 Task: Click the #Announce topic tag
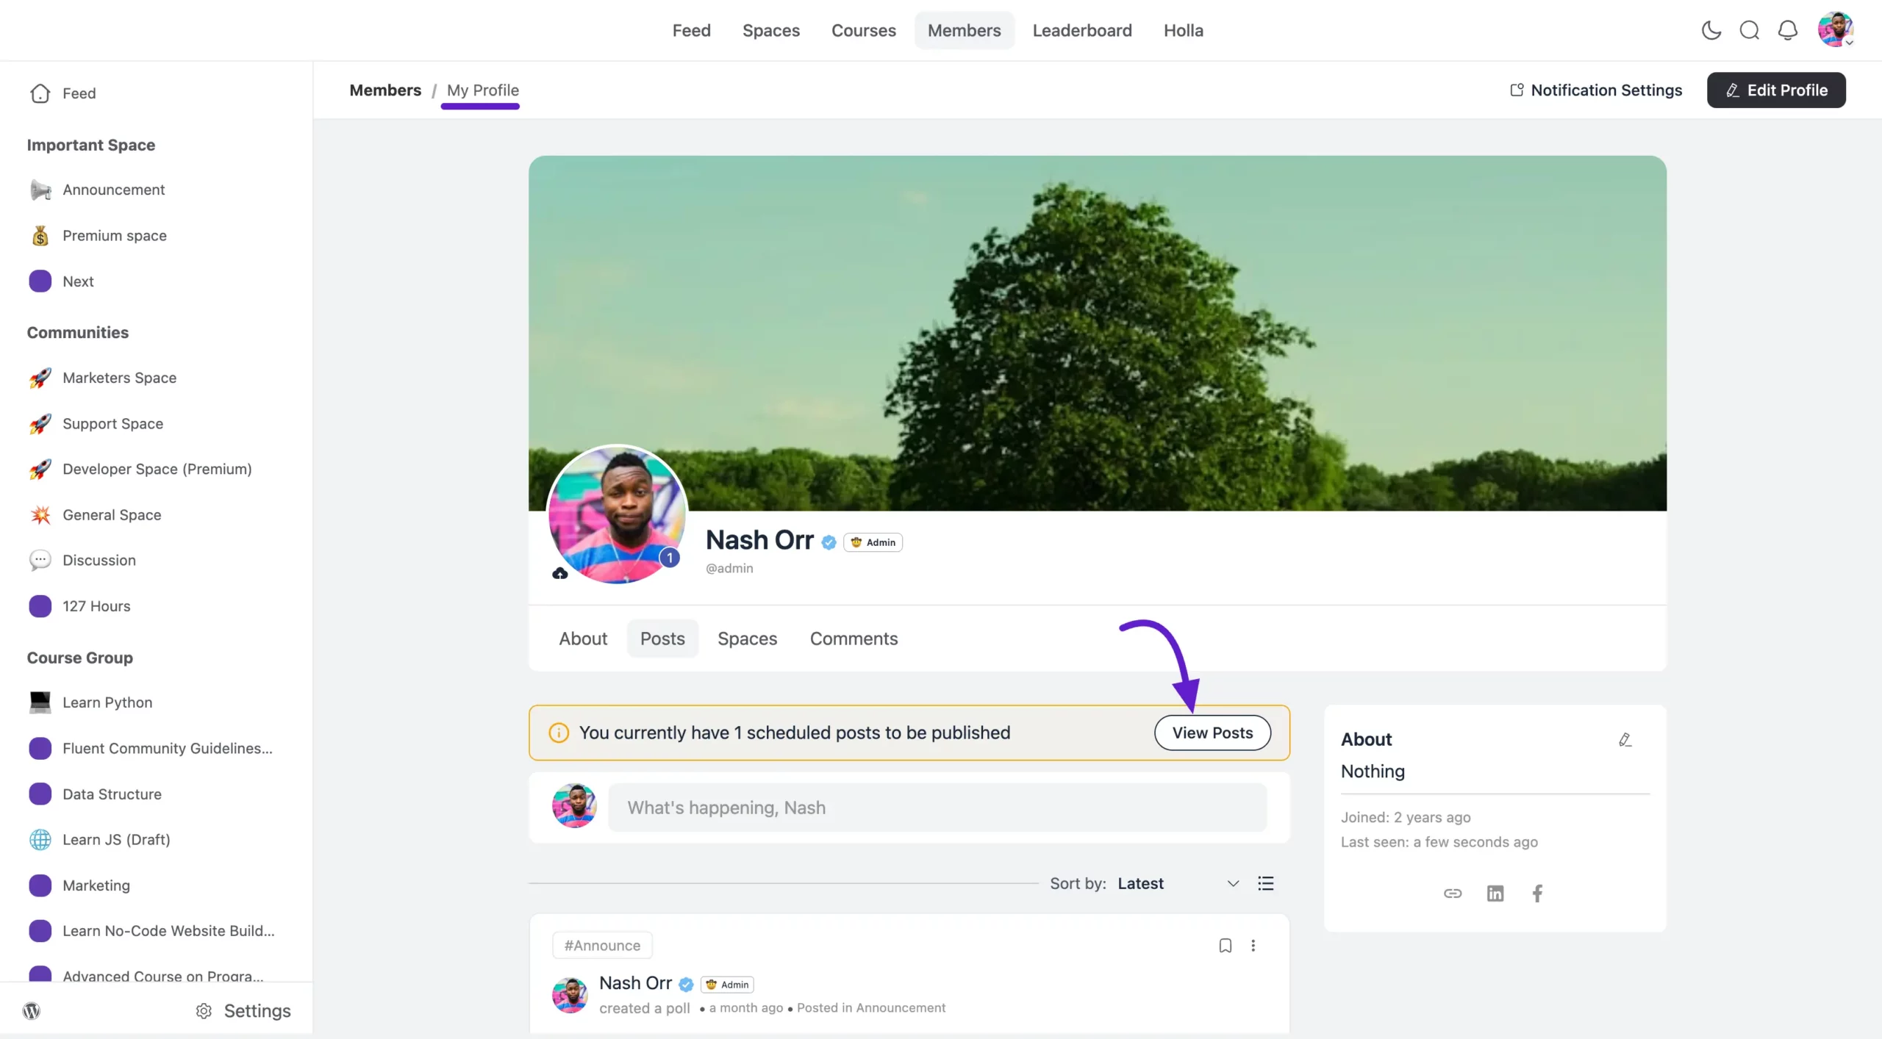point(602,946)
